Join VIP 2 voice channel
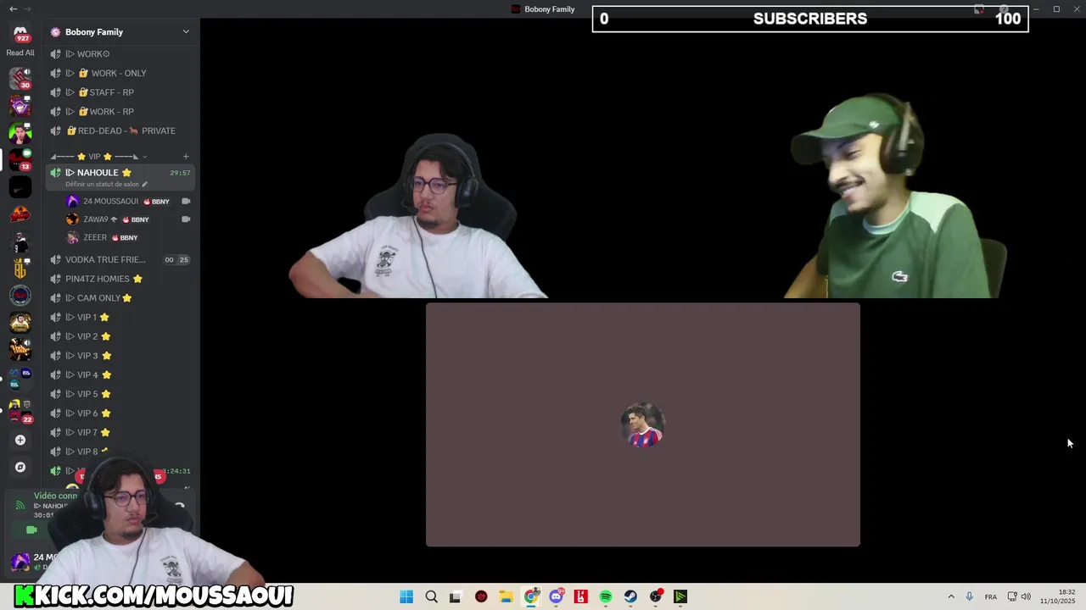 click(120, 336)
